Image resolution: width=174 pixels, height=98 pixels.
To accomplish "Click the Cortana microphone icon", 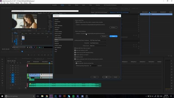I will coord(34,96).
